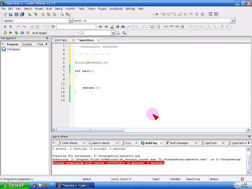Click the Redo arrow icon
The image size is (252, 189).
point(36,14)
